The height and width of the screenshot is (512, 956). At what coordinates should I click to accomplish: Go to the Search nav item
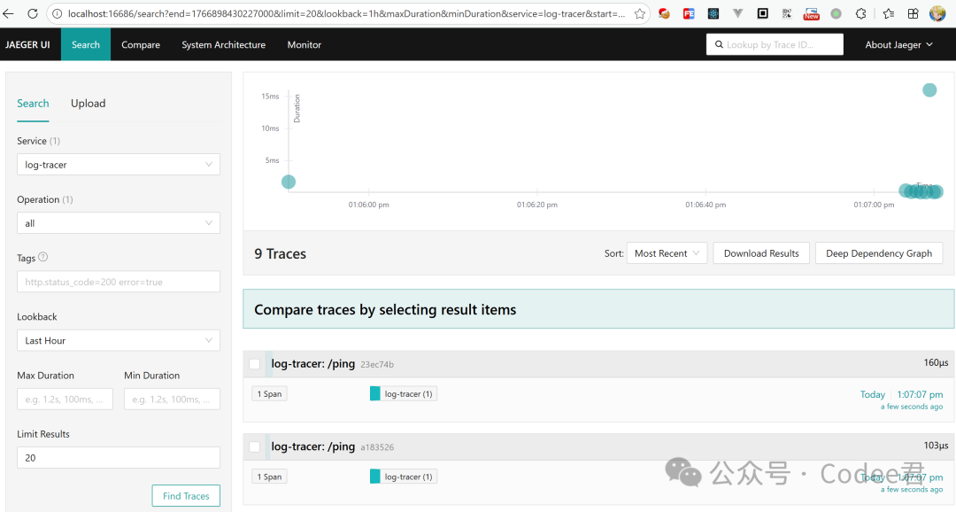click(x=85, y=44)
